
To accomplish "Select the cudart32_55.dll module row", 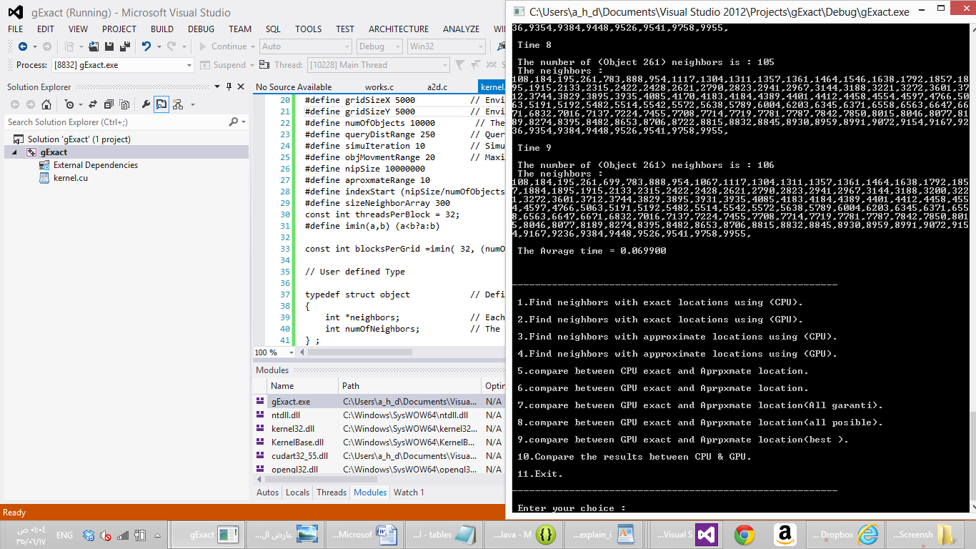I will click(x=379, y=456).
